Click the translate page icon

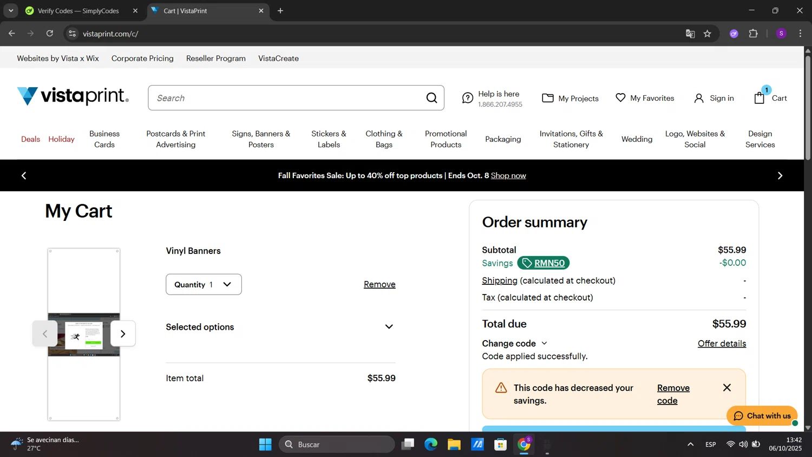point(690,34)
